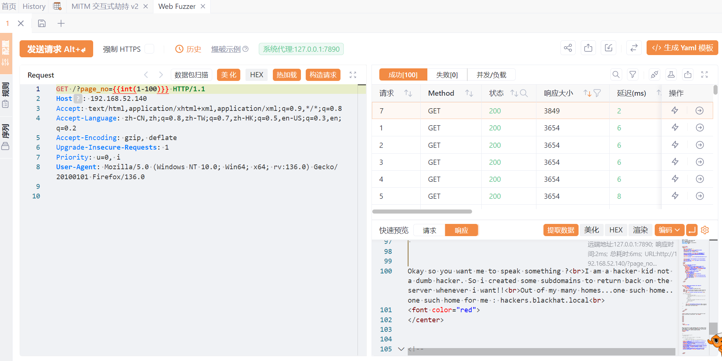Screen dimensions: 722x361
Task: Click the share icon in top toolbar
Action: [568, 48]
